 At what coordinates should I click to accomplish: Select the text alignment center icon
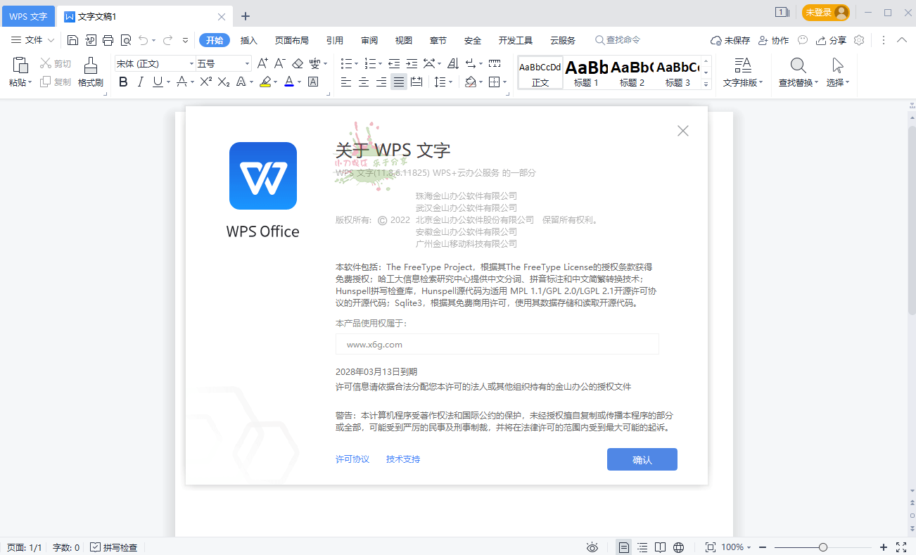click(x=364, y=82)
